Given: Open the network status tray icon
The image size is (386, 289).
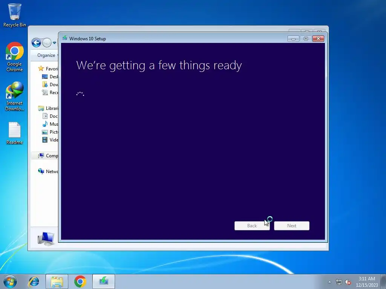Looking at the screenshot, I should [x=339, y=282].
